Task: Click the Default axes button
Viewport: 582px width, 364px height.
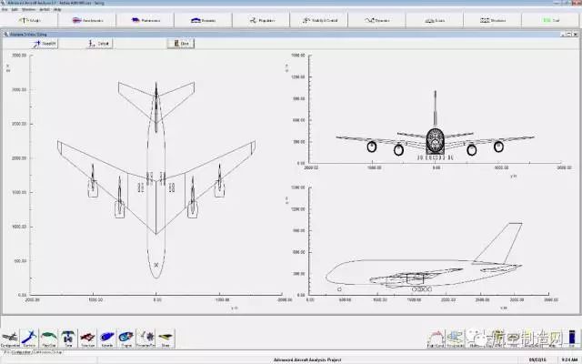Action: coord(99,44)
